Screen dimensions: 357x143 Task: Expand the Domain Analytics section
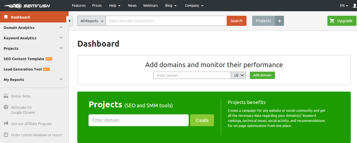tap(61, 28)
